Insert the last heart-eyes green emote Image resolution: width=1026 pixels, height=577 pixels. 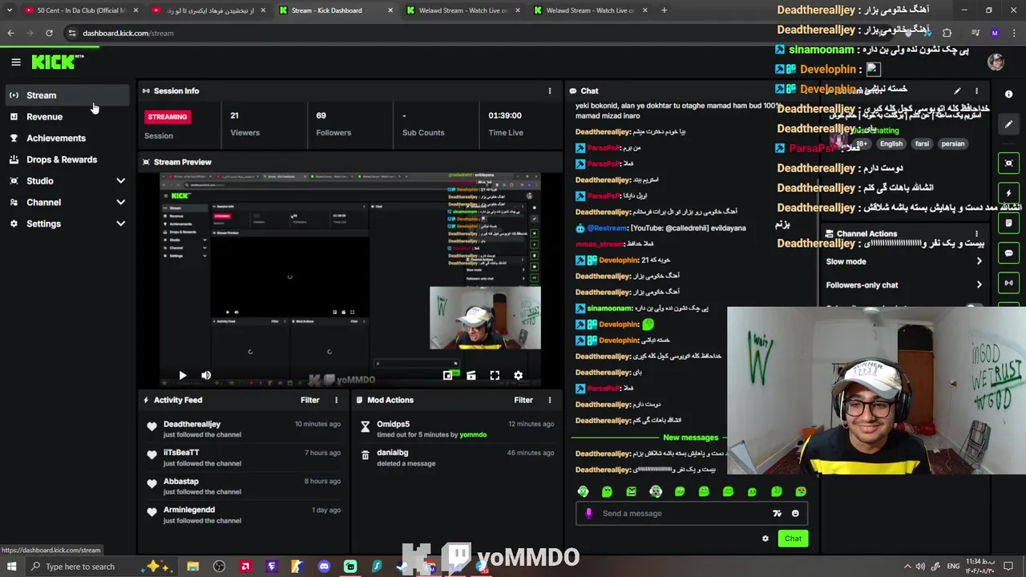[x=801, y=491]
